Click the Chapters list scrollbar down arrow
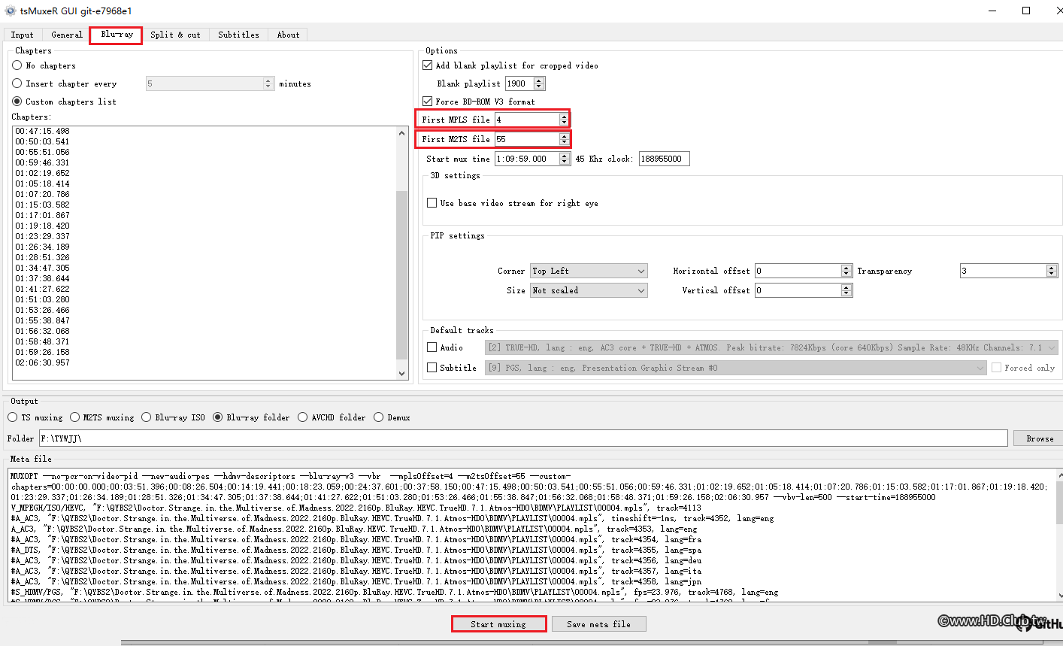 402,373
